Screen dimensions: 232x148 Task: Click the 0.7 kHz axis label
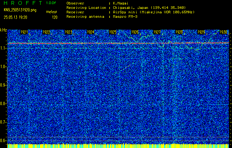tap(3, 122)
